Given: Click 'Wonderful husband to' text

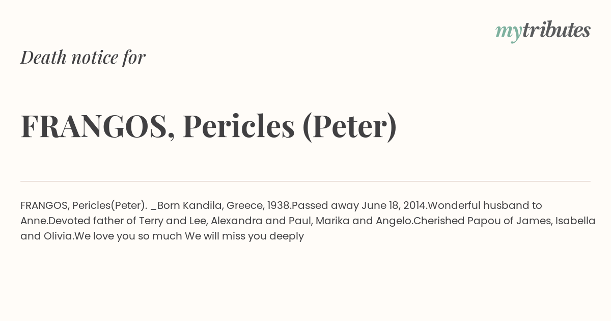Looking at the screenshot, I should tap(485, 205).
